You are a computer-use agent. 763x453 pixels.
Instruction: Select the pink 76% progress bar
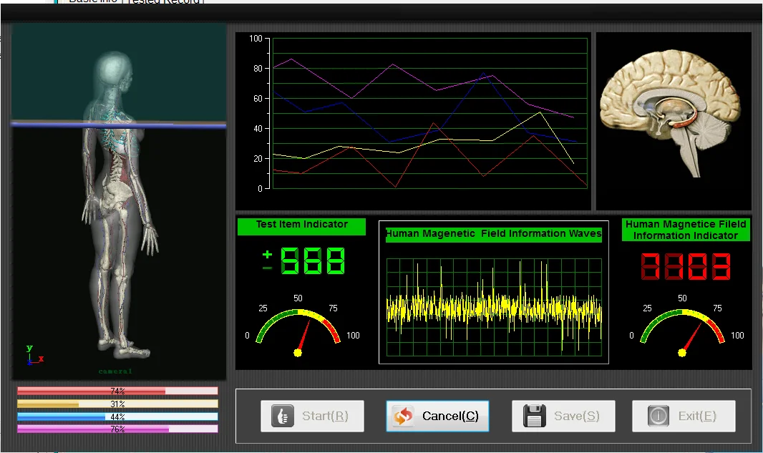tap(117, 429)
